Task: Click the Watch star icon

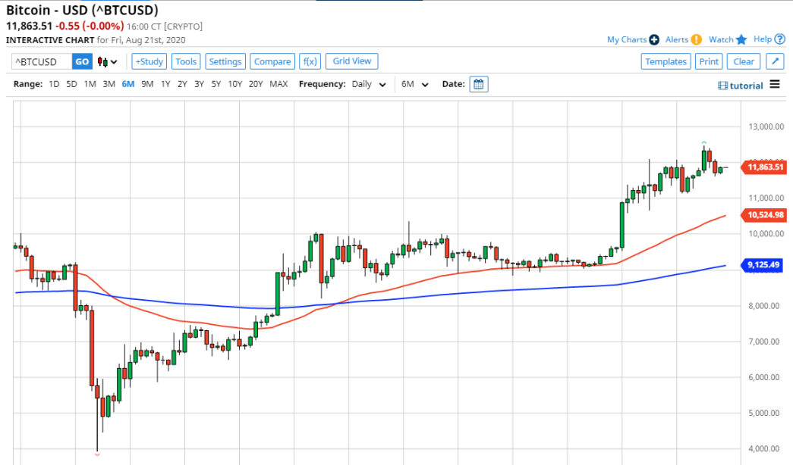Action: click(741, 39)
